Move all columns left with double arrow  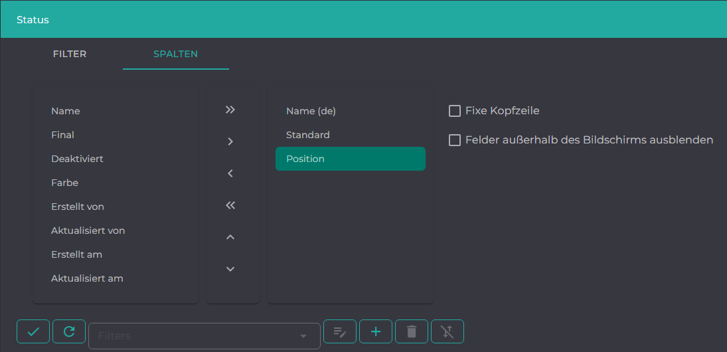point(230,205)
